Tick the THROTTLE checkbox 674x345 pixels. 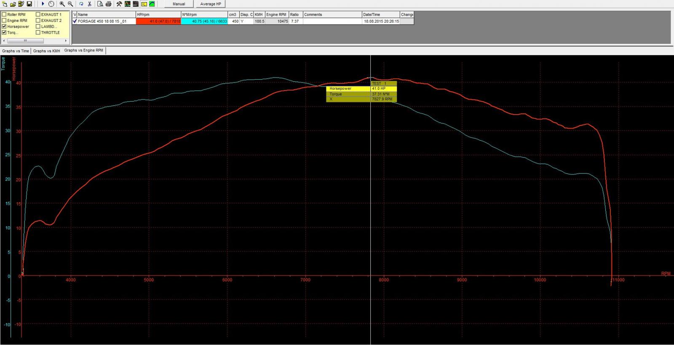pos(38,32)
